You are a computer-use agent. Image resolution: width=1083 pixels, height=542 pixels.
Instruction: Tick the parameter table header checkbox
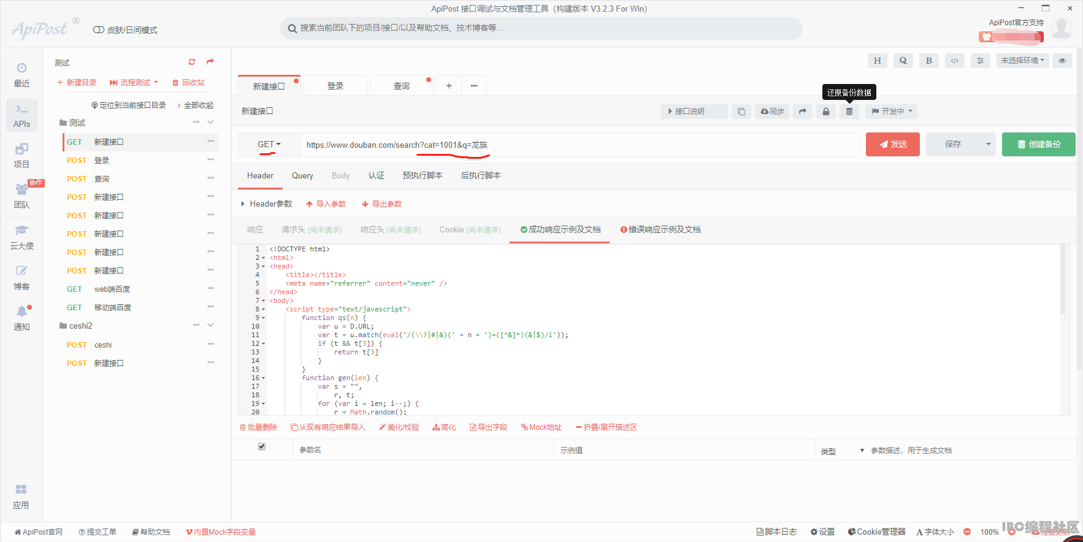tap(262, 446)
